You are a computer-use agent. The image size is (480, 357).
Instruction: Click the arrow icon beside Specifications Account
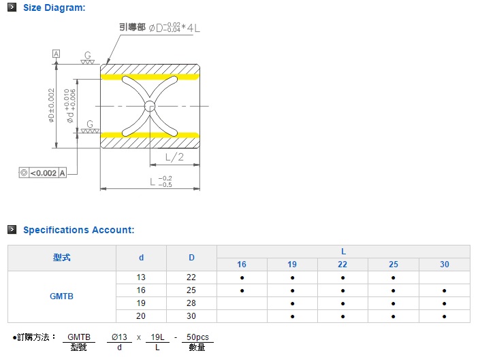click(12, 230)
